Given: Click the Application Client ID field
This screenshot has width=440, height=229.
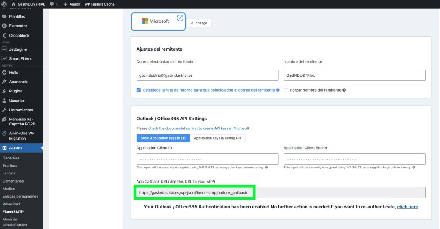Looking at the screenshot, I should click(208, 159).
